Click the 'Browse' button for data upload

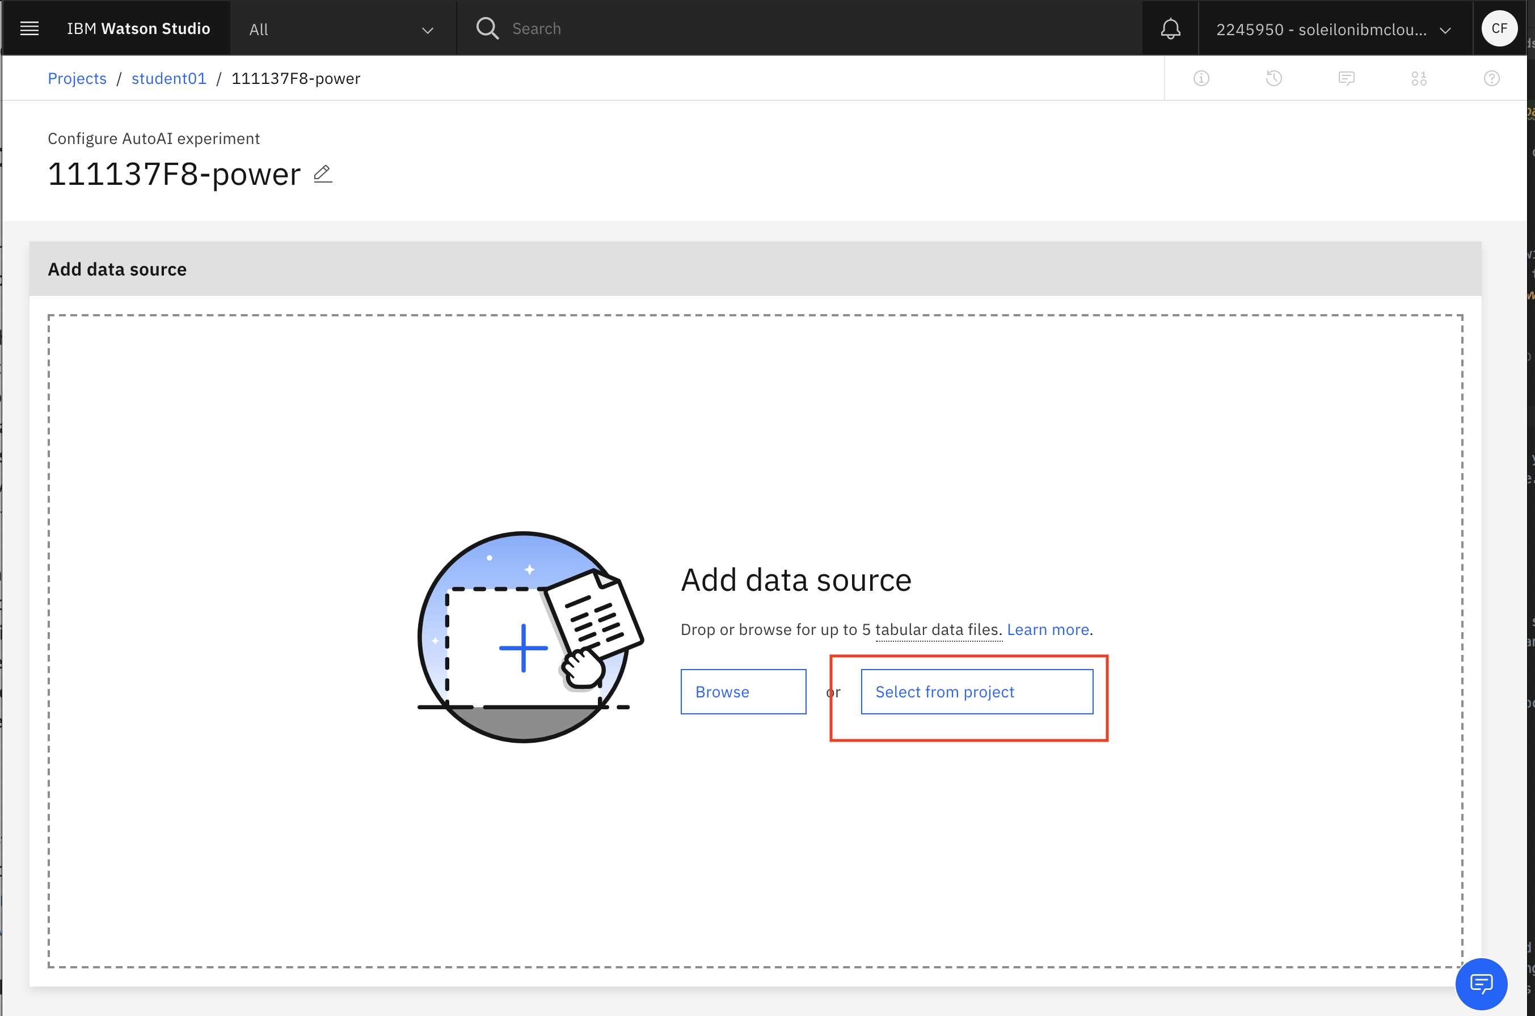point(744,692)
